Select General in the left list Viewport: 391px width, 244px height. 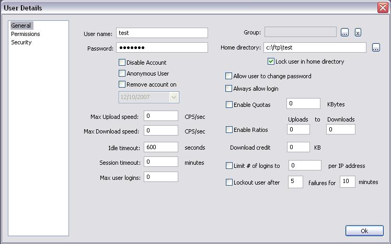21,26
